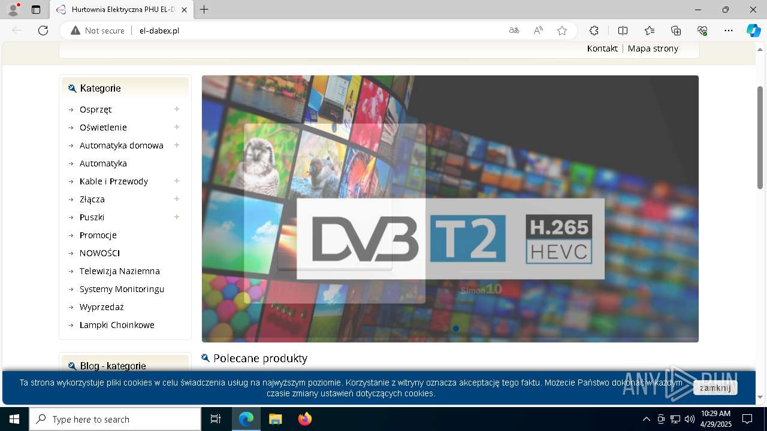Open the Puszki category
Viewport: 767px width, 431px height.
tap(92, 217)
